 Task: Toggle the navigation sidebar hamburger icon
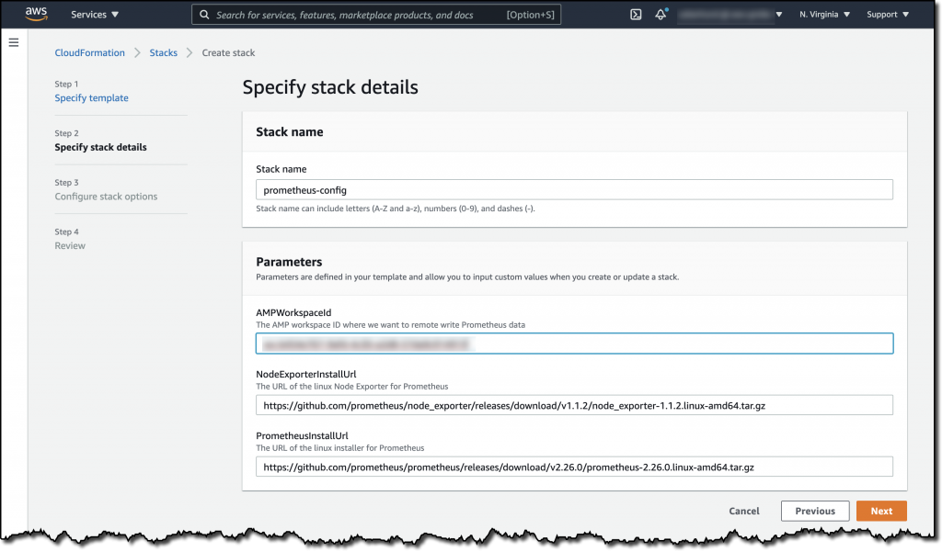coord(13,42)
